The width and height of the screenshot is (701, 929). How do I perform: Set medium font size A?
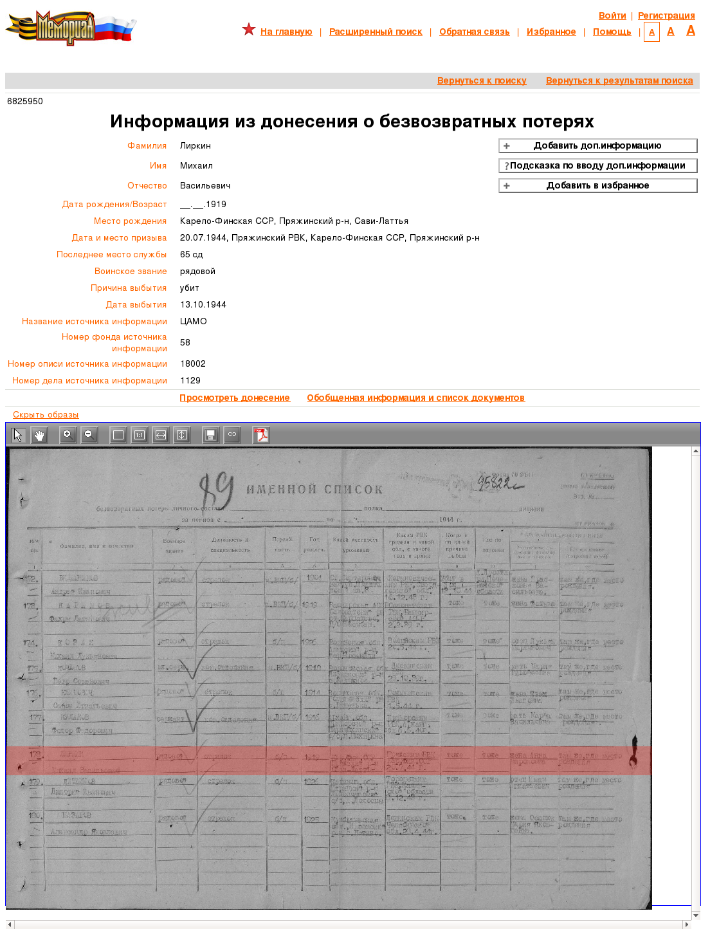(x=671, y=31)
